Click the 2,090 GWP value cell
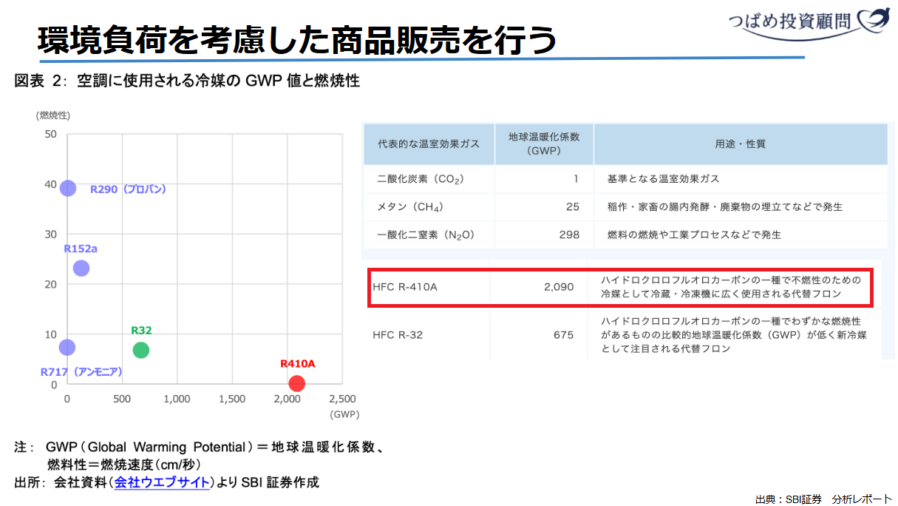This screenshot has height=506, width=898. (558, 287)
